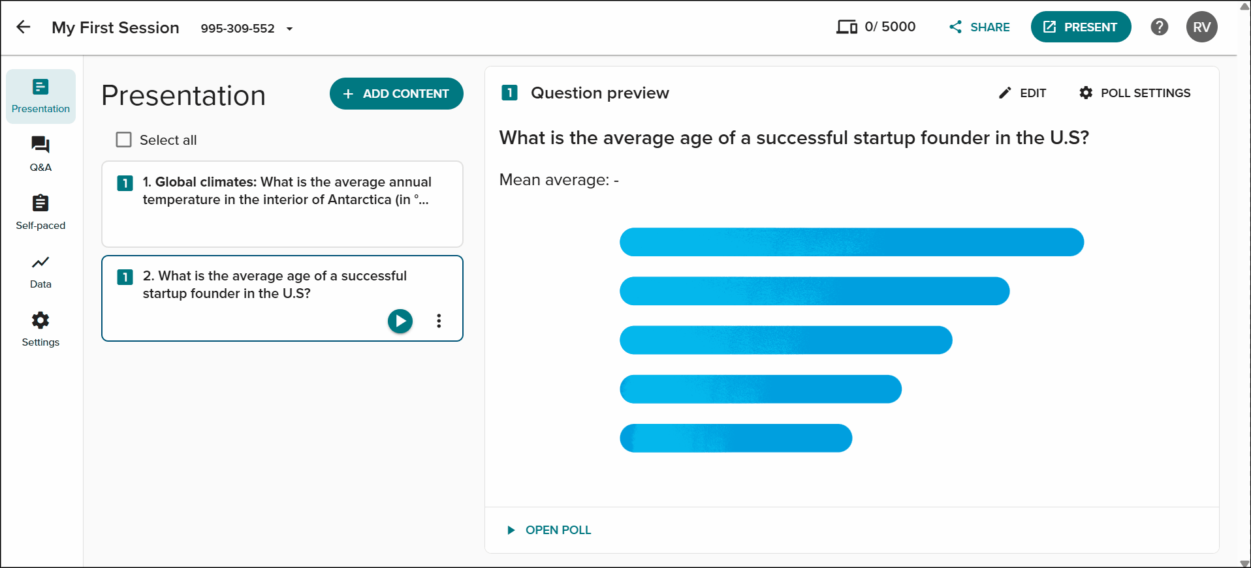This screenshot has width=1251, height=568.
Task: Tick the Select all checkbox
Action: [123, 140]
